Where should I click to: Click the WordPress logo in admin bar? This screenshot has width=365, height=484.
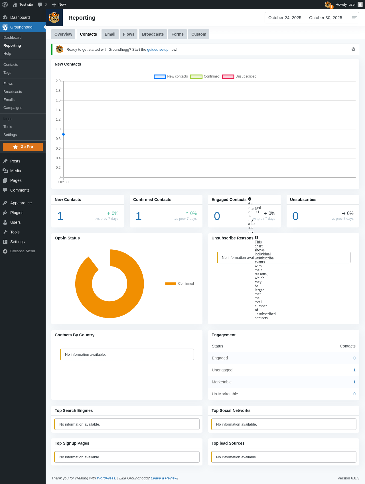[5, 5]
